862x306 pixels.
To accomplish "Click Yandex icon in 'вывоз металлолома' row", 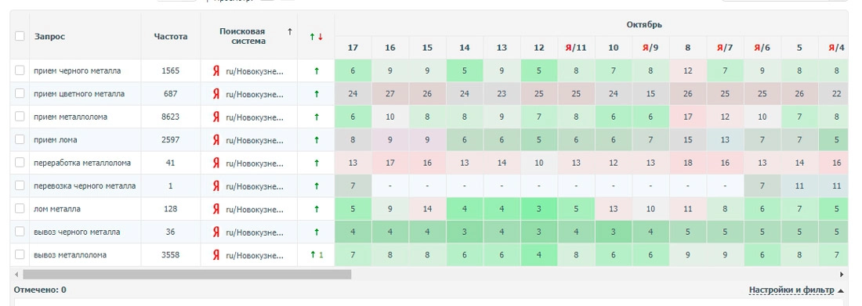I will click(x=216, y=255).
